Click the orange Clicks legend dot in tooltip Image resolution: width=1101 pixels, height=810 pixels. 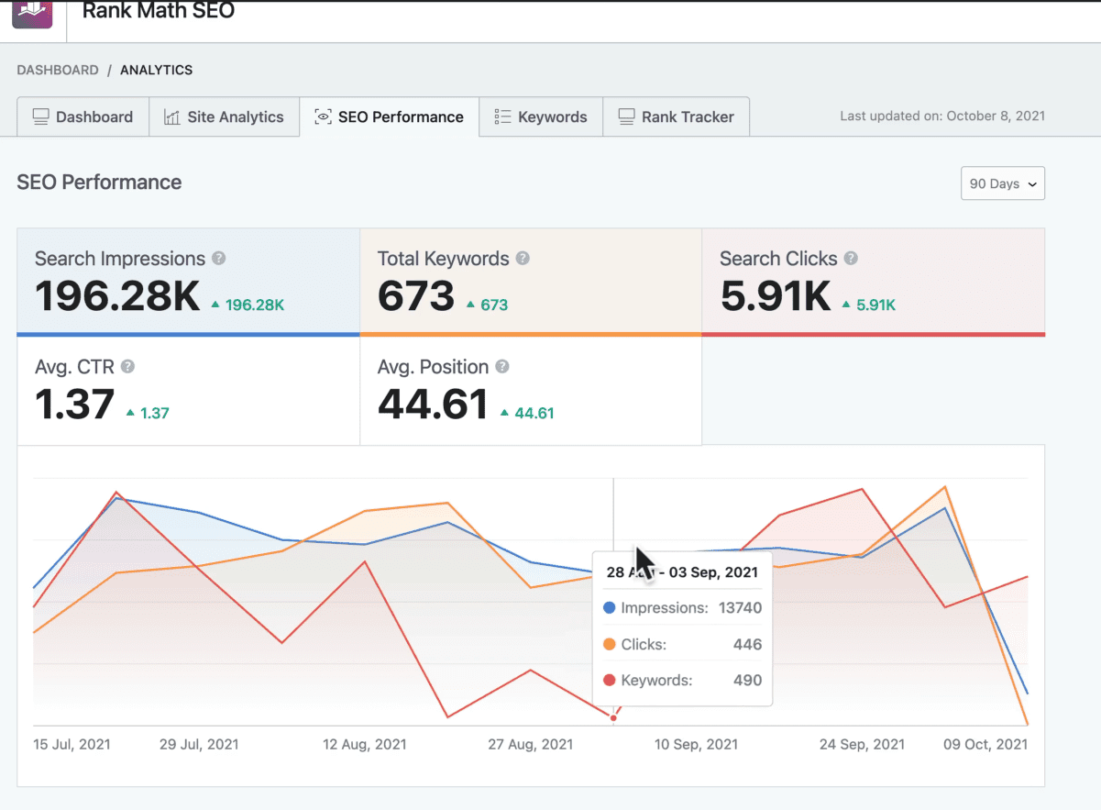tap(610, 645)
